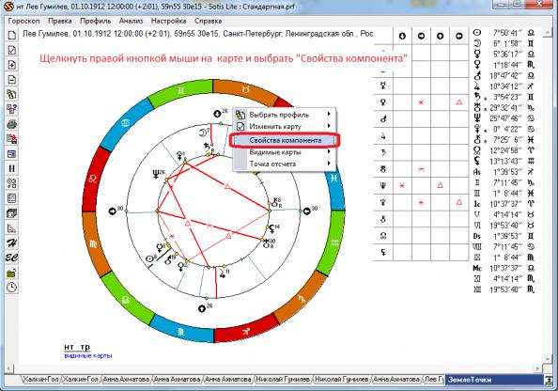Click the vertical scrollbar down arrow
Screen dimensions: 558x391
pyautogui.click(x=548, y=359)
